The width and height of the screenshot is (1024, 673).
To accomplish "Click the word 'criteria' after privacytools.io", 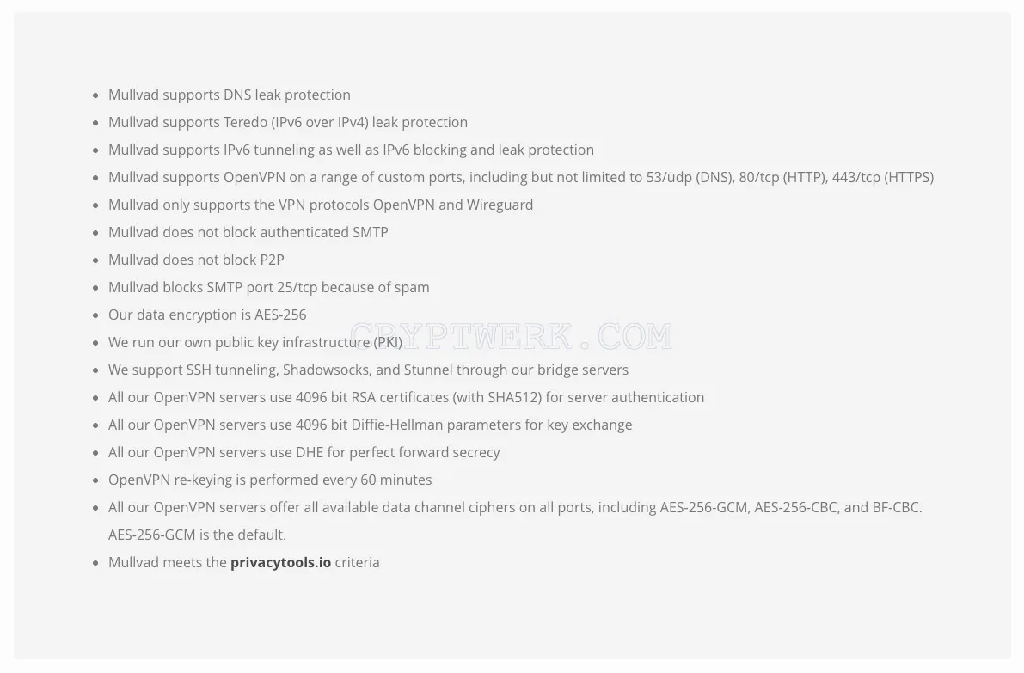I will click(357, 562).
